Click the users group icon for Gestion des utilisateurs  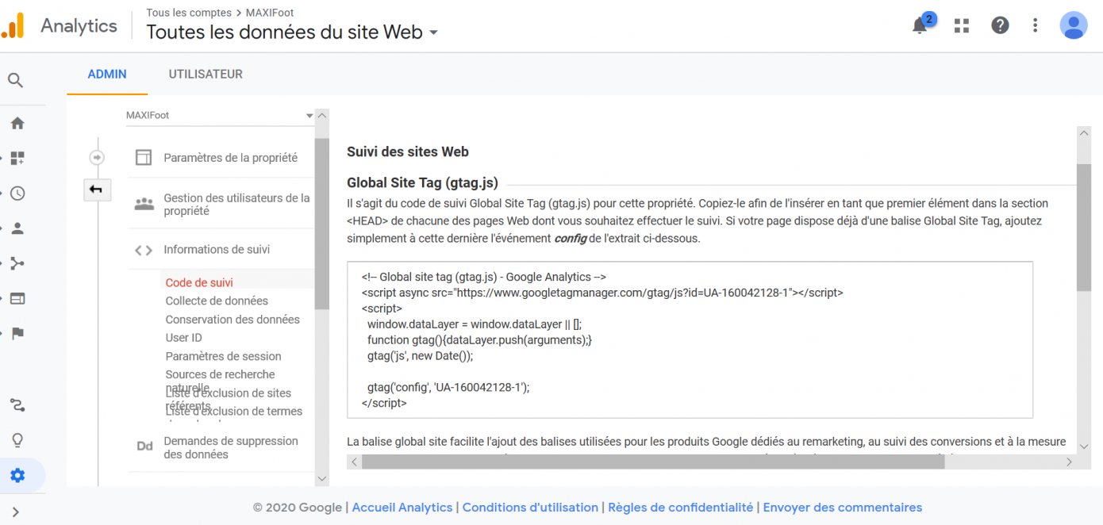coord(144,204)
